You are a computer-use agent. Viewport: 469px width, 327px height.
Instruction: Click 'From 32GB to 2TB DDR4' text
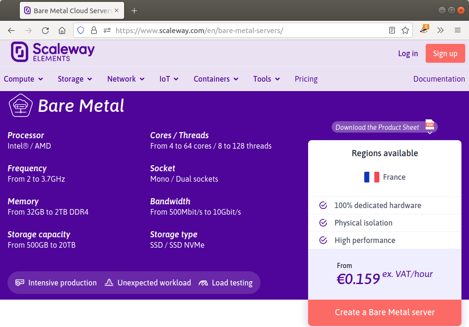[x=48, y=212]
